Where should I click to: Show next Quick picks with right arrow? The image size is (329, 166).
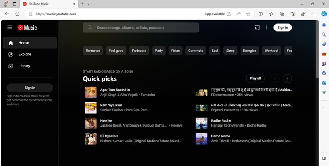[287, 78]
